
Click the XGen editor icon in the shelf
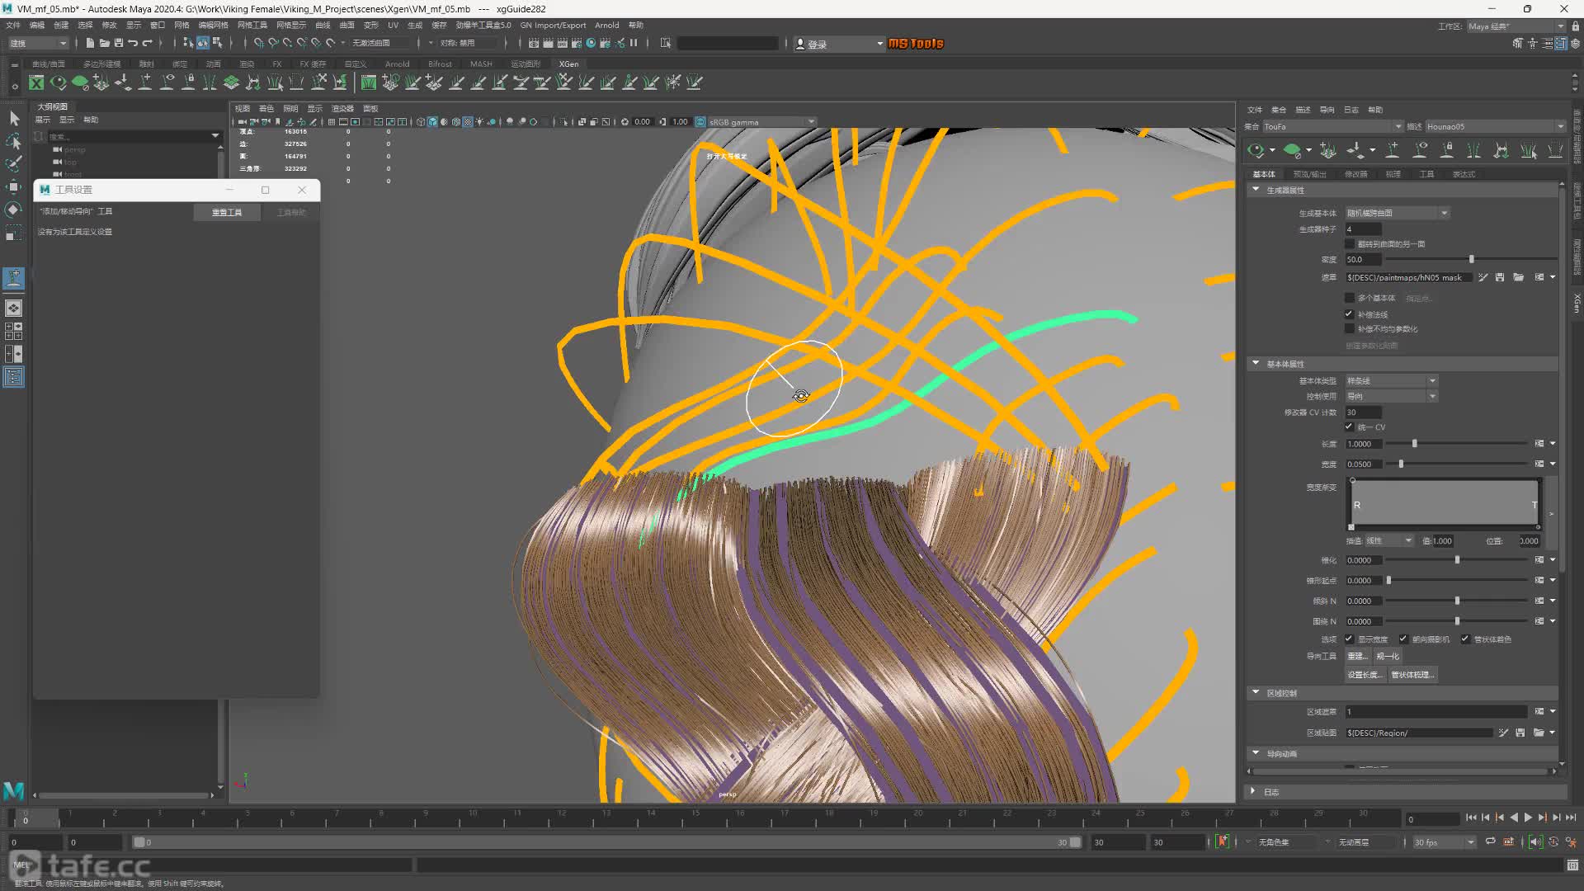point(36,82)
